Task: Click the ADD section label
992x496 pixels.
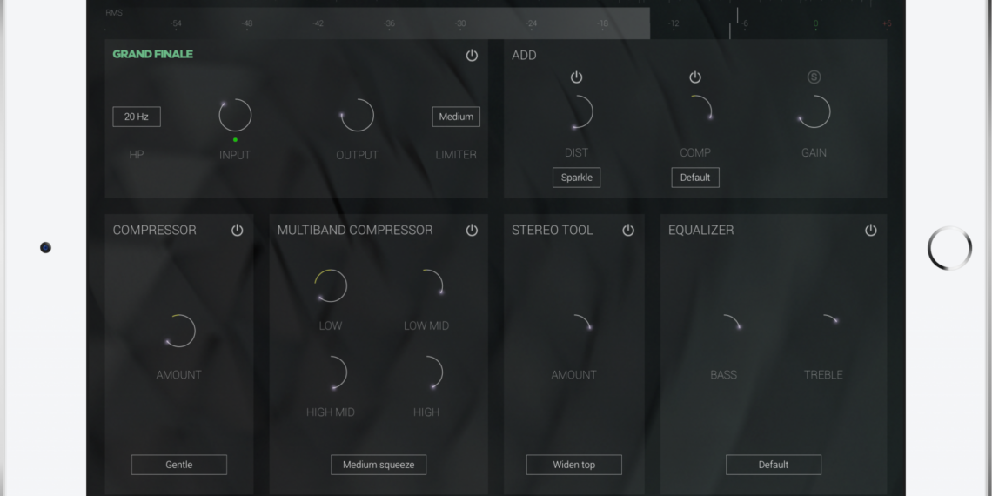Action: 524,56
